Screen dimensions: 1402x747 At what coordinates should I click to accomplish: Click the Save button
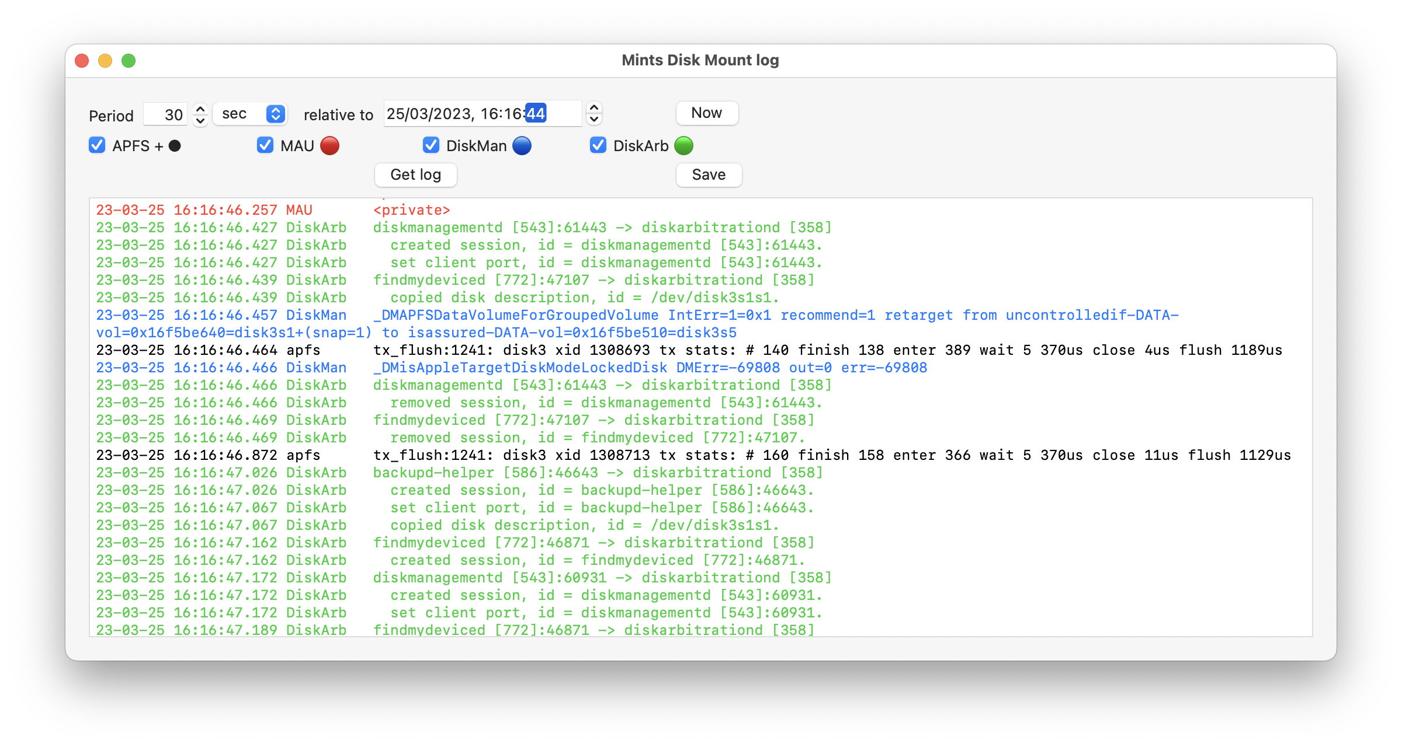tap(709, 175)
